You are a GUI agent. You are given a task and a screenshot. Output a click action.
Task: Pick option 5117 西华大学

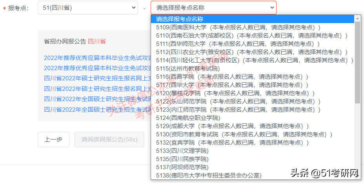coord(253,85)
